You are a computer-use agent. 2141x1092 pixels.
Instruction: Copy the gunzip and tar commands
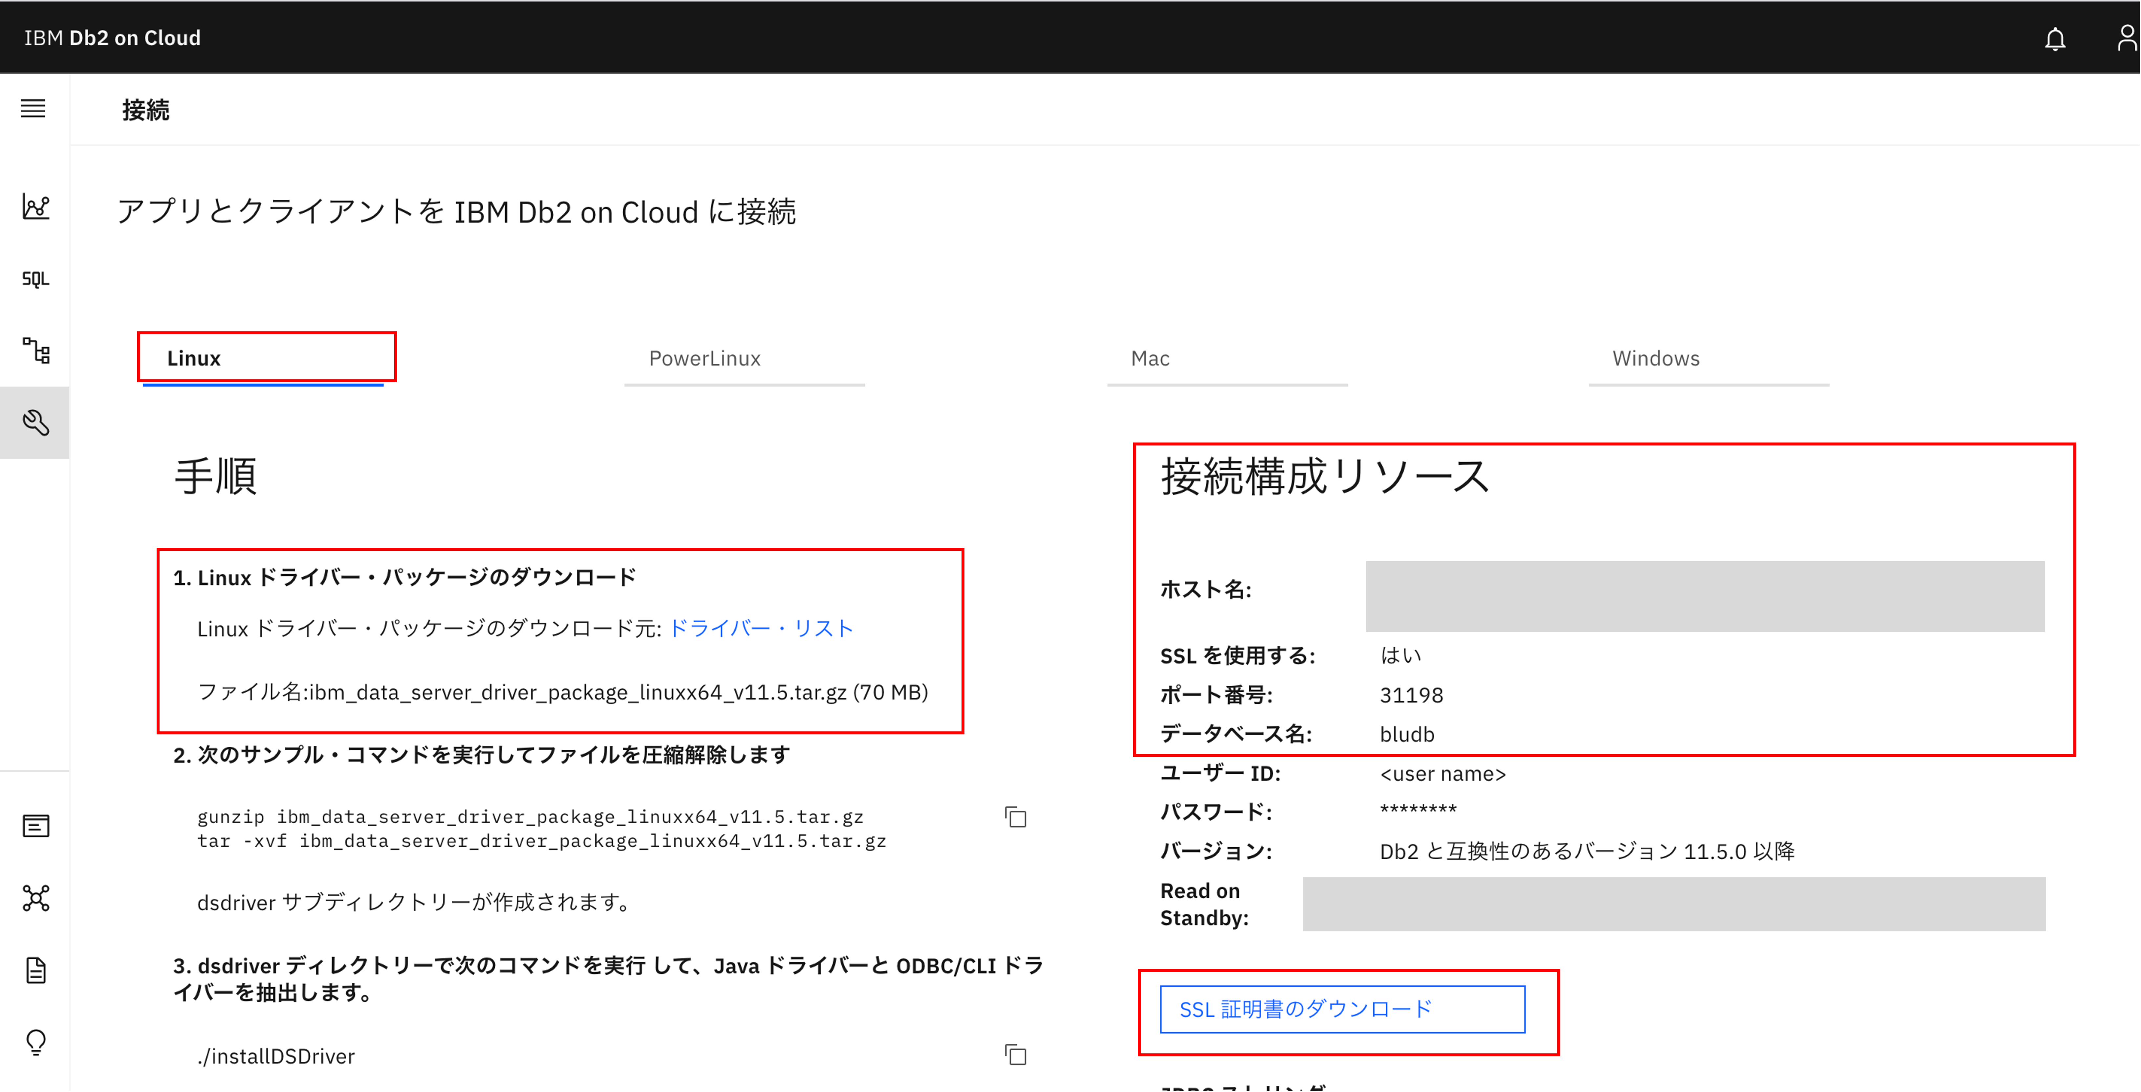click(x=1016, y=818)
